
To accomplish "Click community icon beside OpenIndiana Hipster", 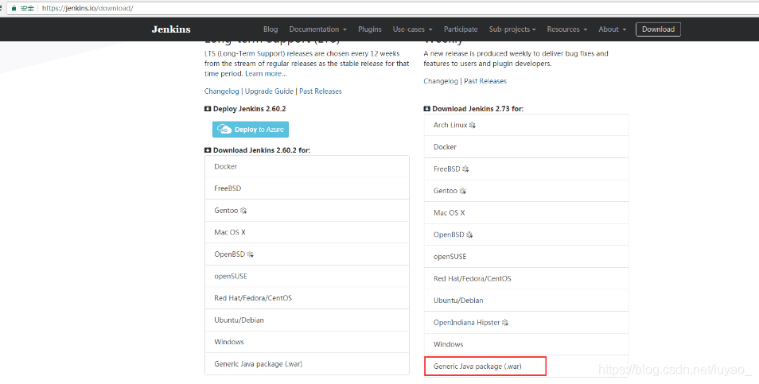I will (505, 322).
